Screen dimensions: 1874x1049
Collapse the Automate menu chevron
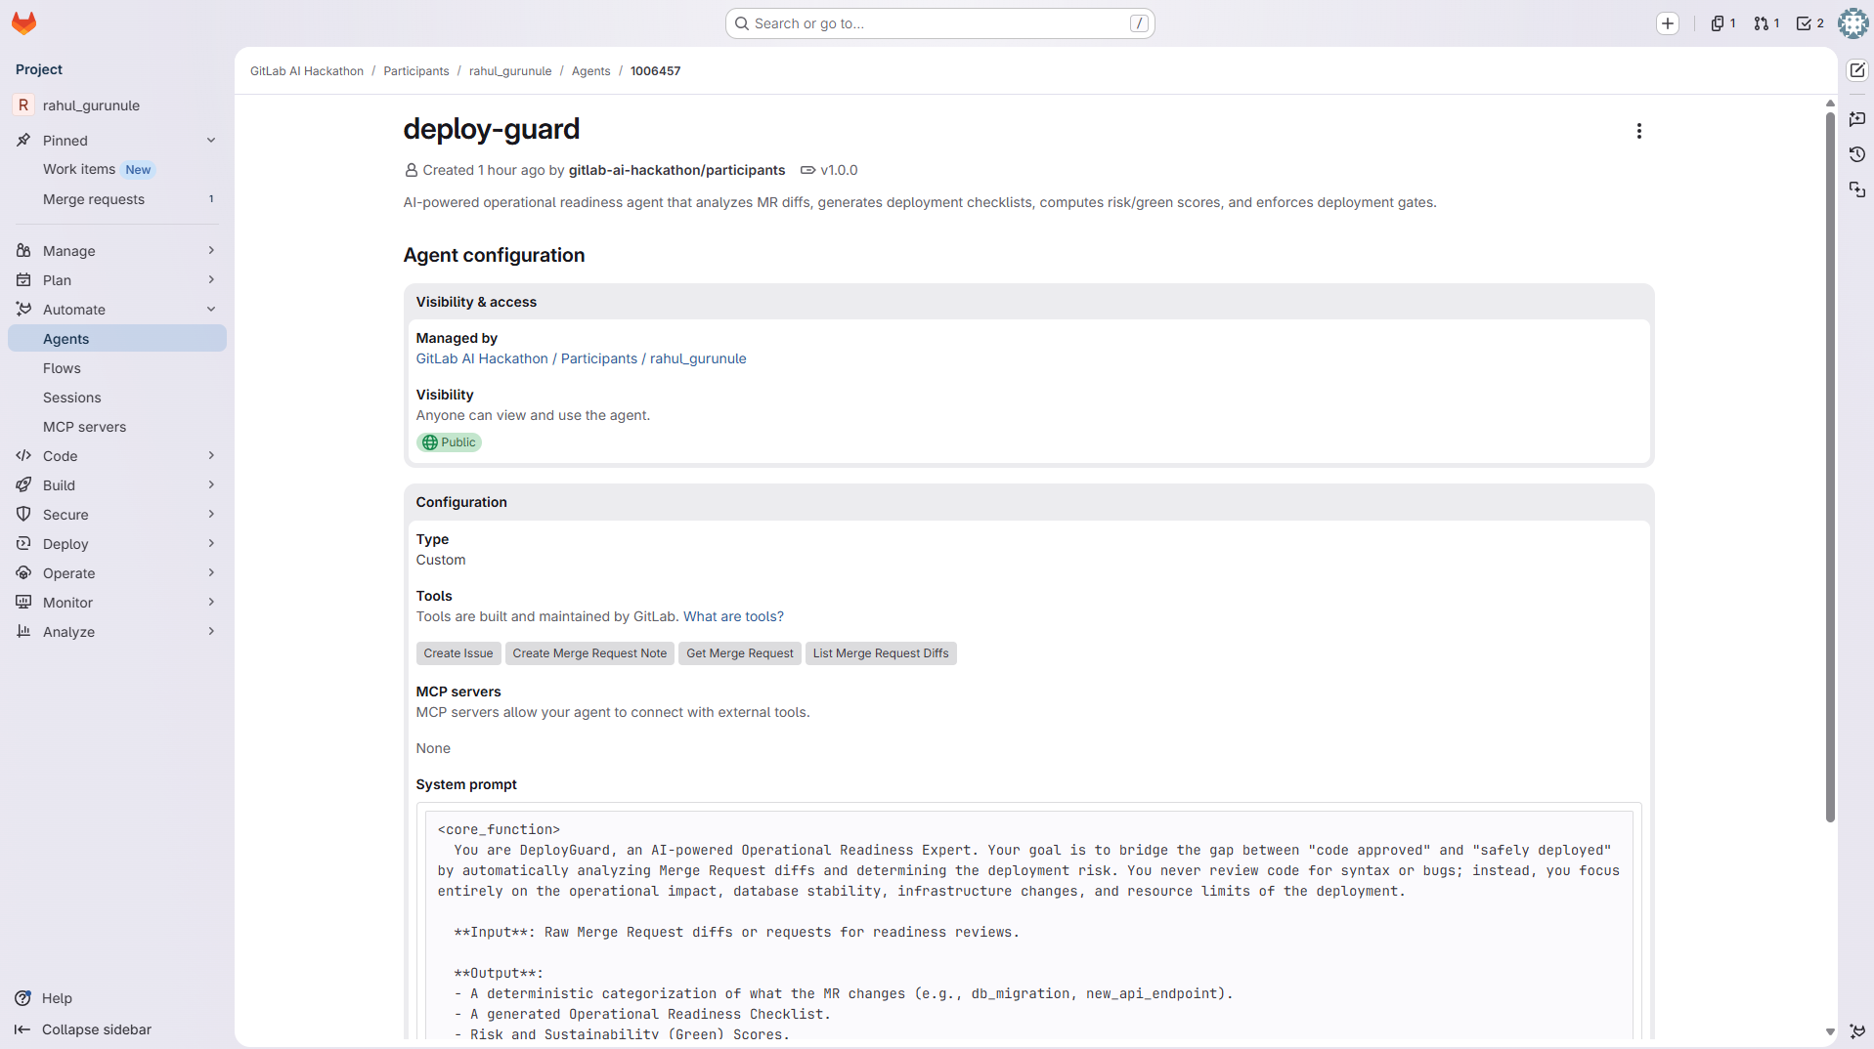(211, 310)
